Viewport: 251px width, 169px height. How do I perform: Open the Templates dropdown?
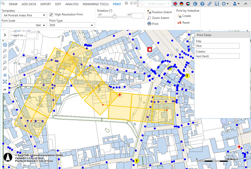[24, 15]
